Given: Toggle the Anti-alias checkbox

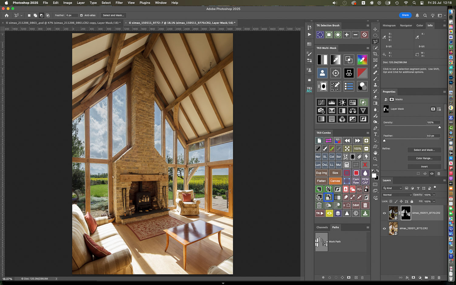Looking at the screenshot, I should point(81,15).
